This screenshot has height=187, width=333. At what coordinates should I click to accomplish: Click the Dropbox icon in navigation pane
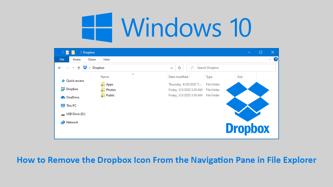click(63, 89)
